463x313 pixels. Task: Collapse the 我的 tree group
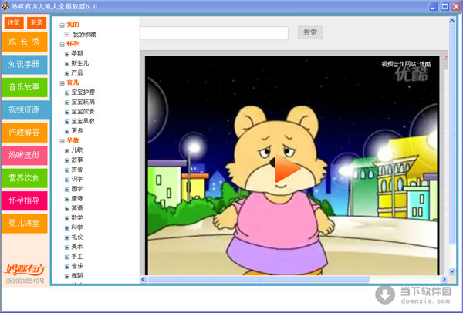click(x=62, y=25)
